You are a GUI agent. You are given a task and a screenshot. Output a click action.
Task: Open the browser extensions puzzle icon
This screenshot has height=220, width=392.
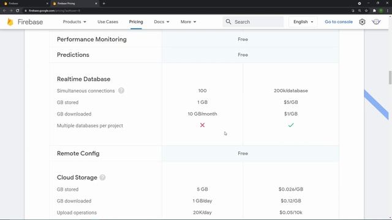tap(374, 11)
